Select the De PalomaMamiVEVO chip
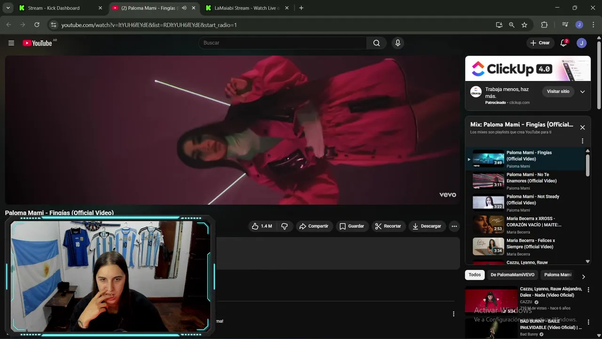Screen dimensions: 602x339 tap(512, 274)
